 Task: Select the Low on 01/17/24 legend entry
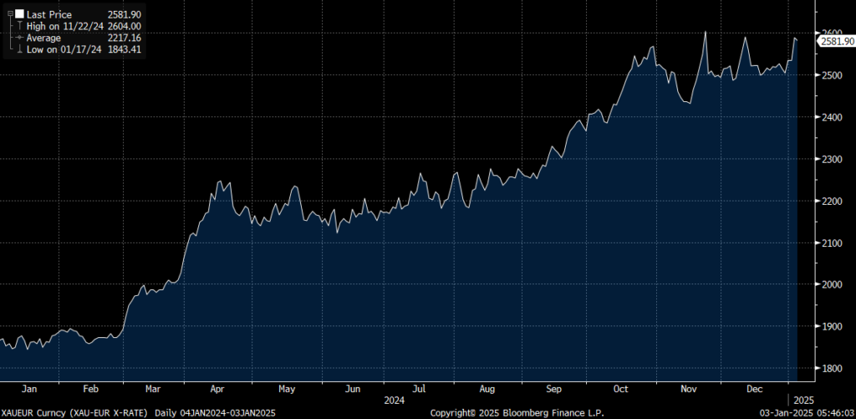(x=65, y=50)
